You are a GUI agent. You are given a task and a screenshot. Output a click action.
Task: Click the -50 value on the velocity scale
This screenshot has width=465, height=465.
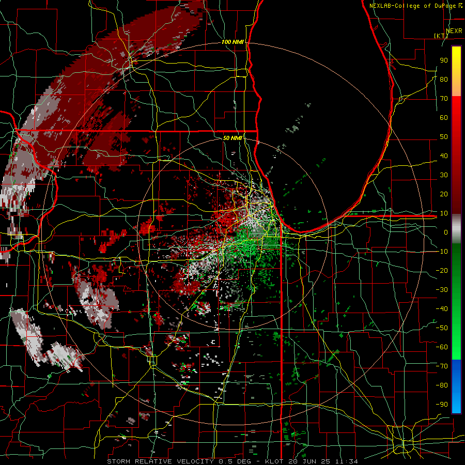(442, 328)
